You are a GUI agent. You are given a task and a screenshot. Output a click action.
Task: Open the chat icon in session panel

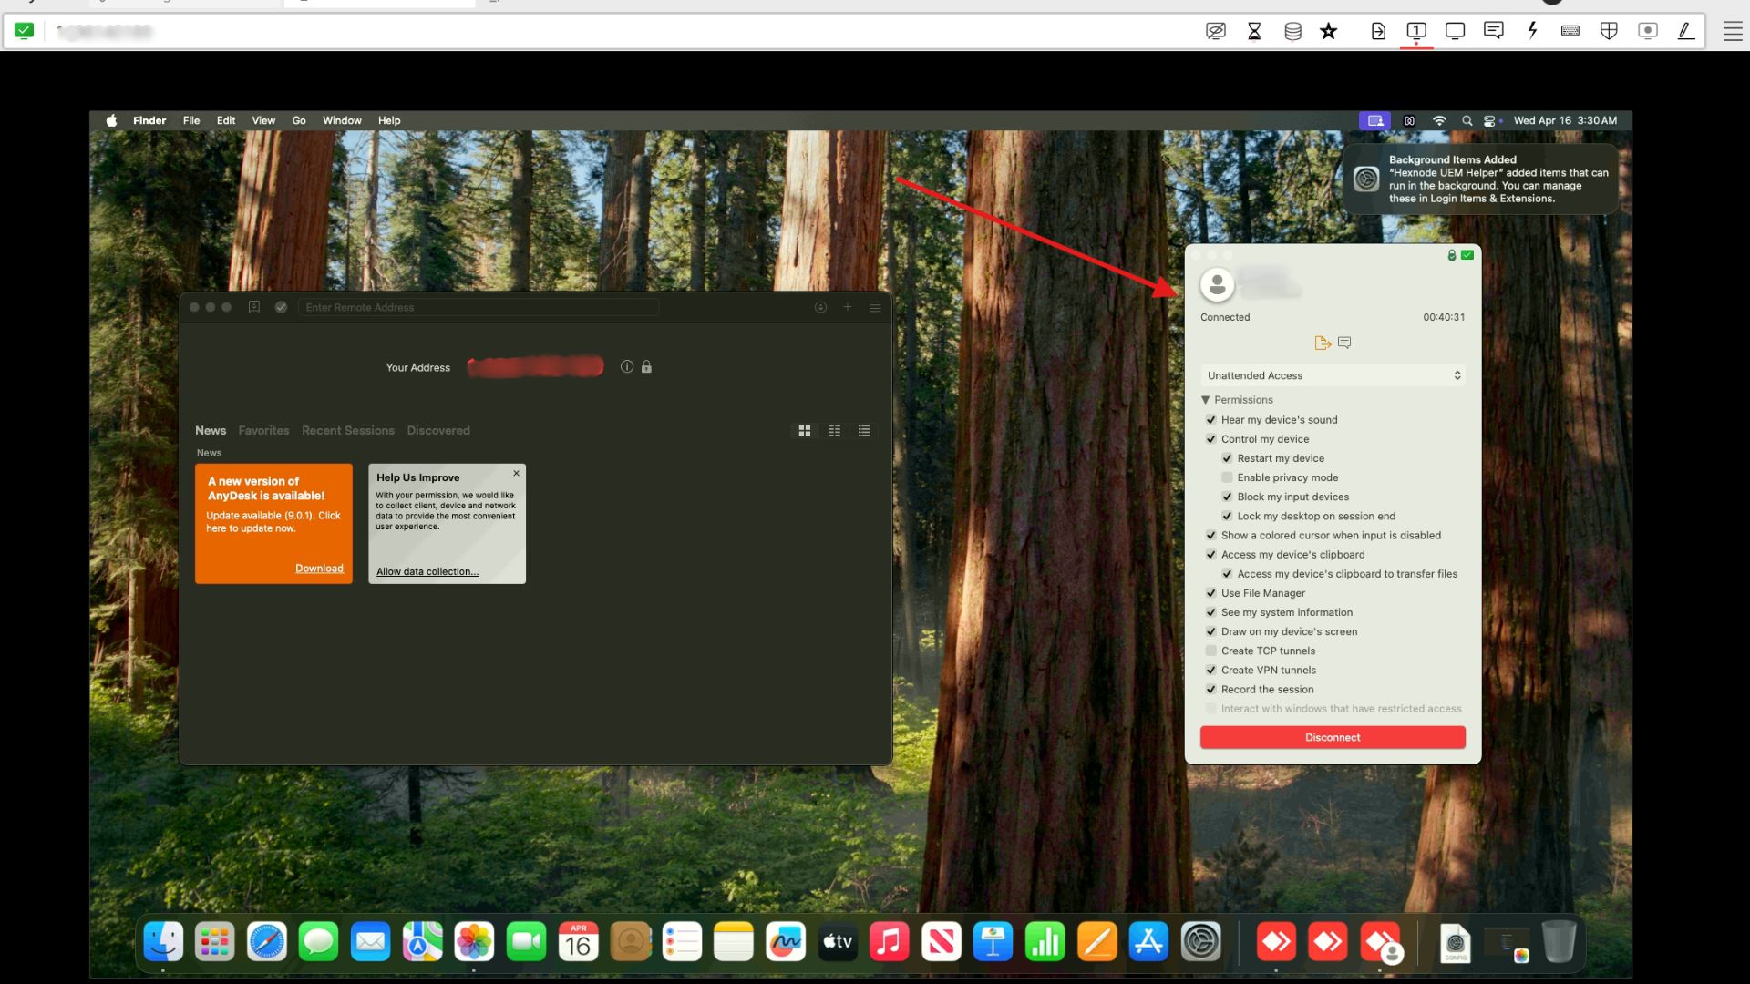click(x=1344, y=343)
